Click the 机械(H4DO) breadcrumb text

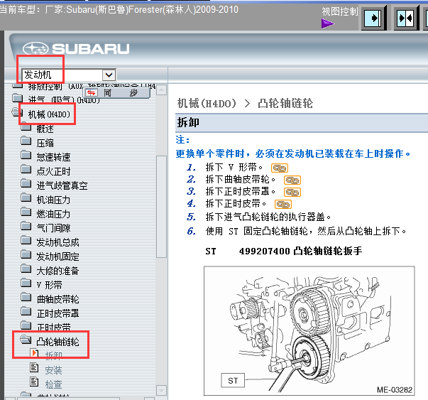[207, 104]
